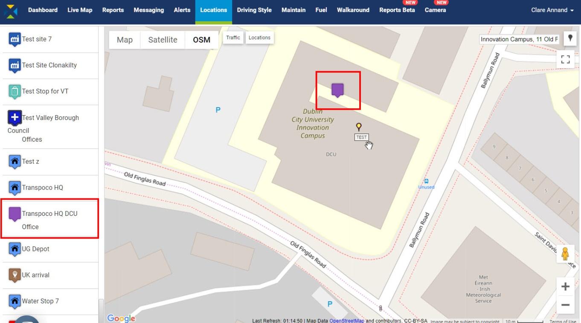Select Test Valley Borough Council Offices

(x=50, y=127)
